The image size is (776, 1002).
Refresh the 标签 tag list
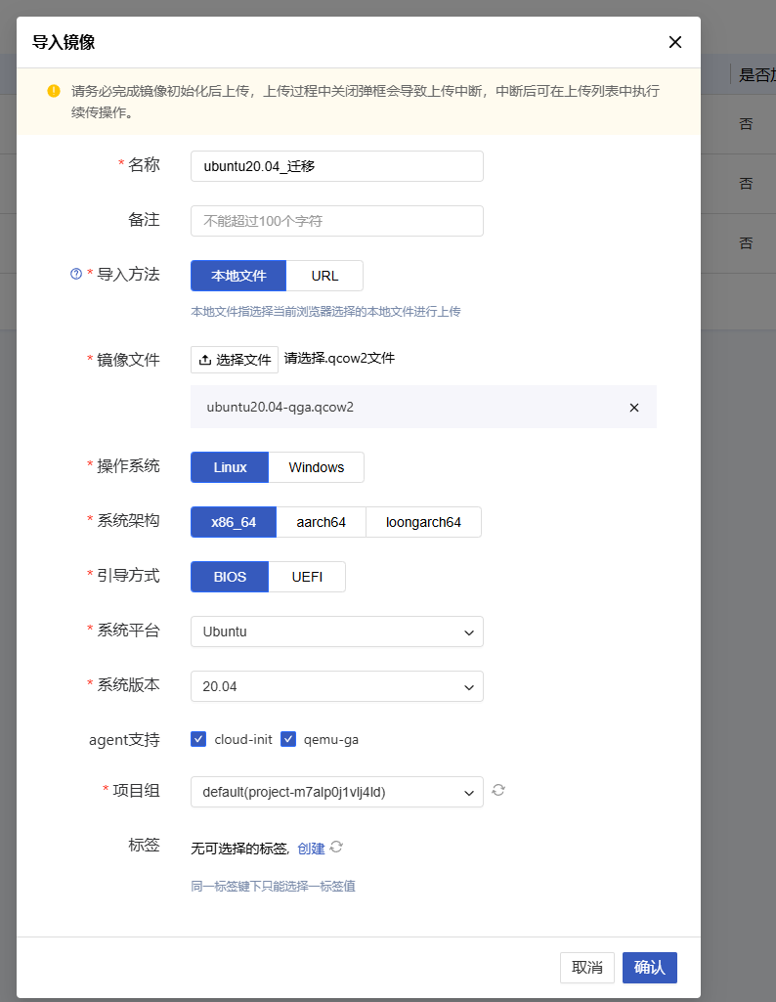(337, 848)
